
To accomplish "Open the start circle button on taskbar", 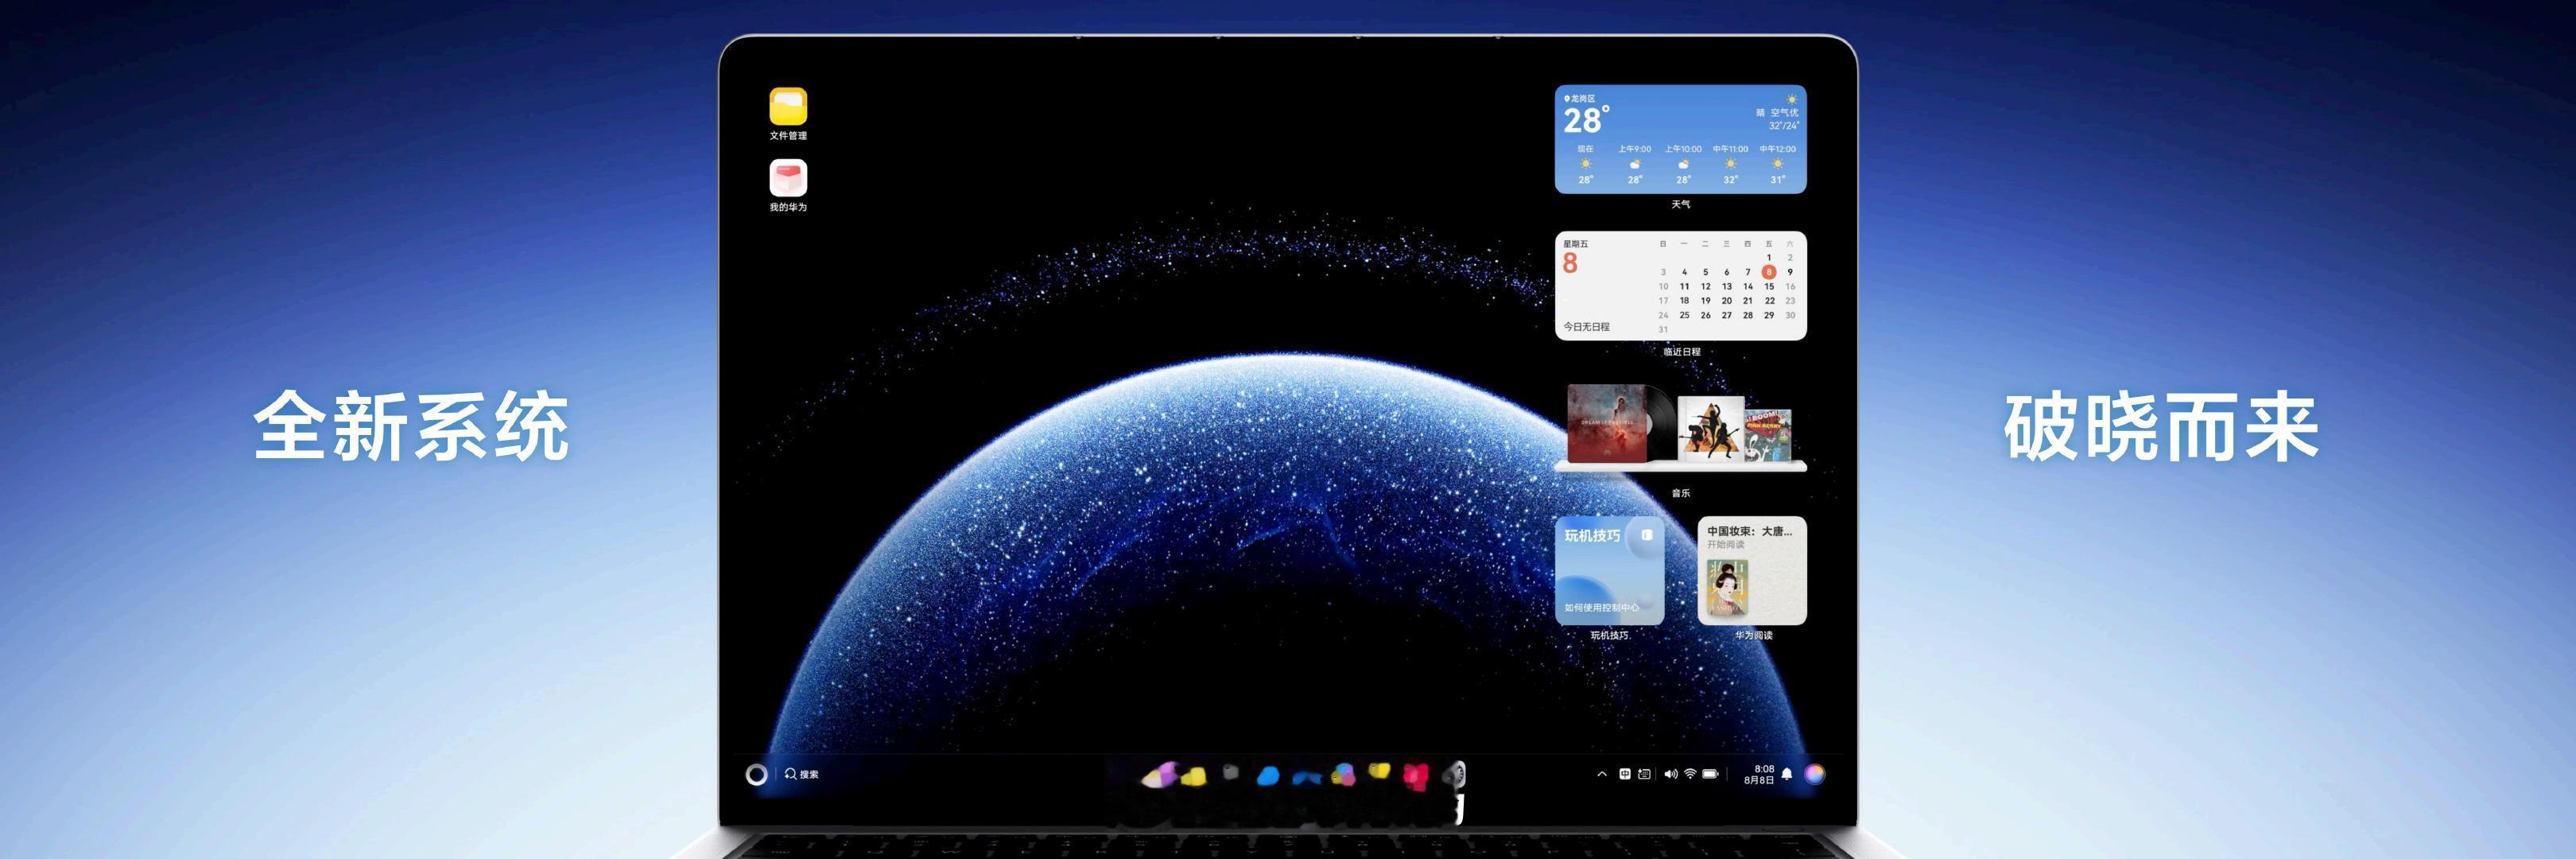I will tap(757, 774).
